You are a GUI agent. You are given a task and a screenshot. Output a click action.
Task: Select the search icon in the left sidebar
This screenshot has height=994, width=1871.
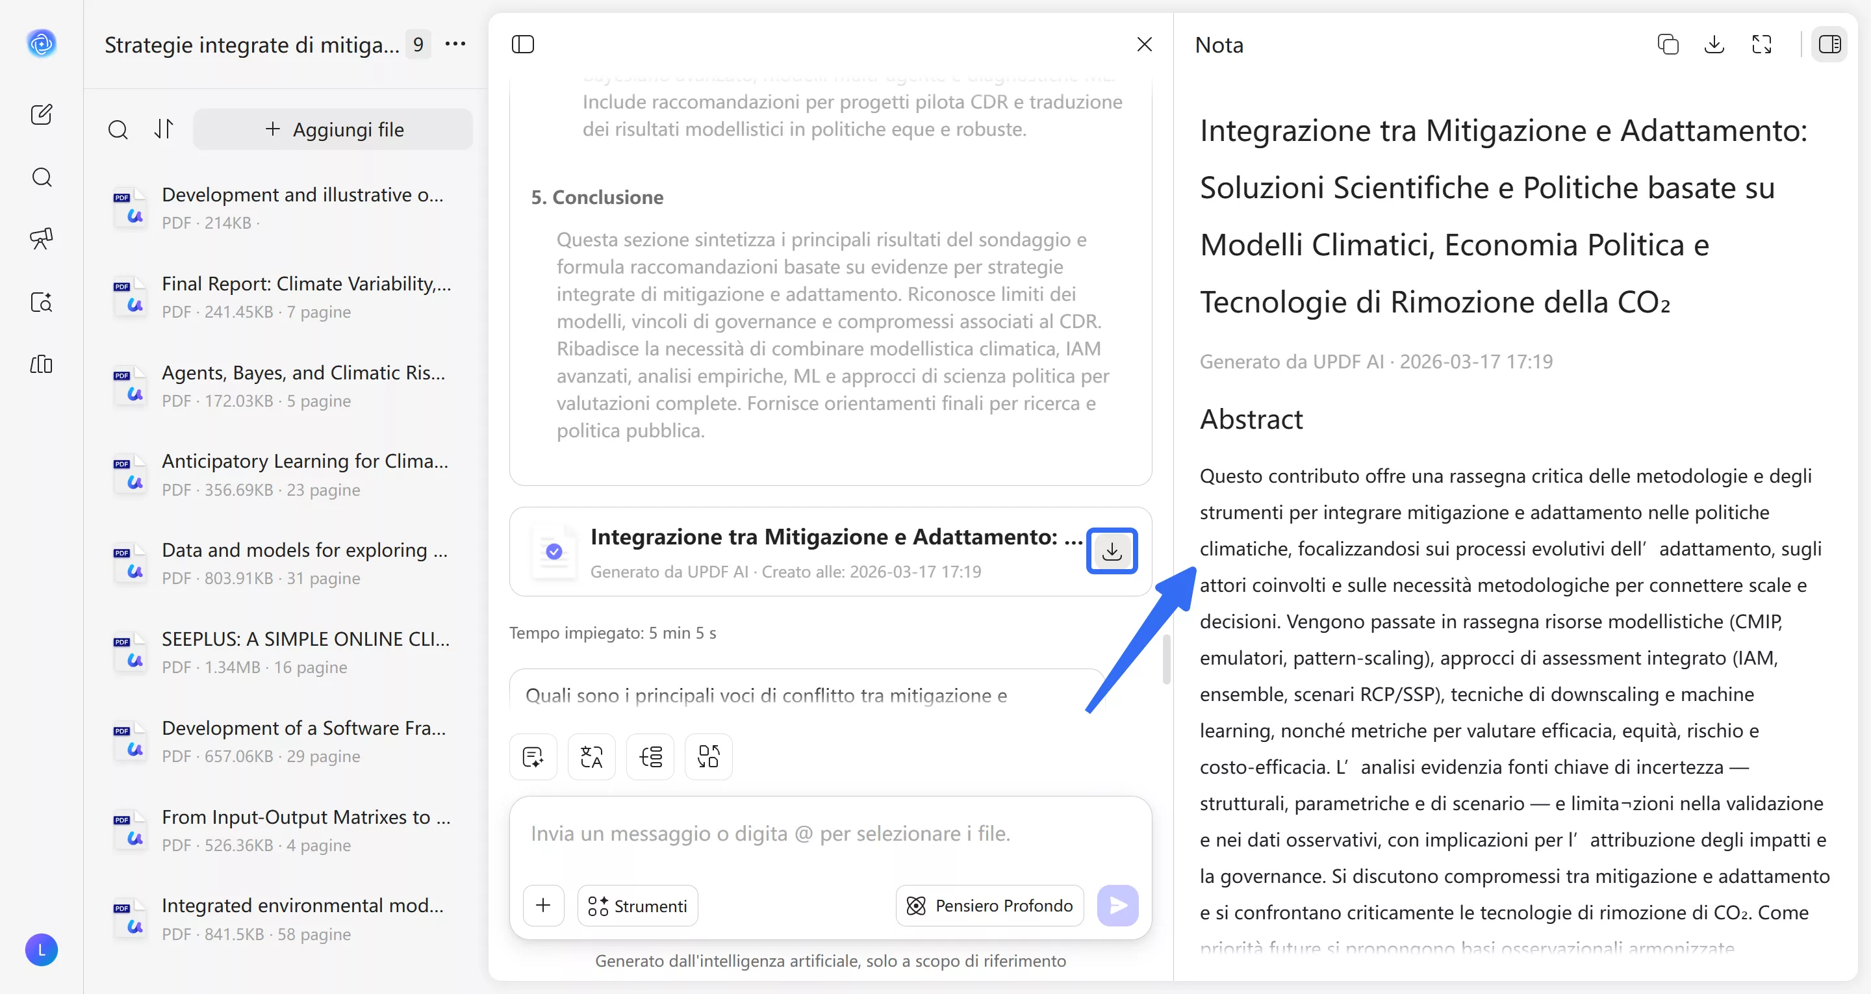[x=42, y=177]
